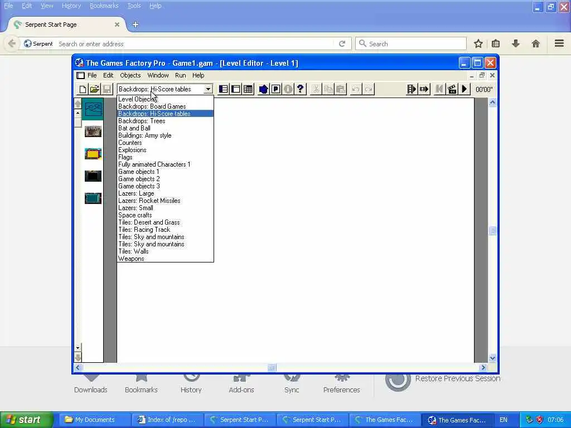Choose Fully animated Characters 1

[165, 164]
